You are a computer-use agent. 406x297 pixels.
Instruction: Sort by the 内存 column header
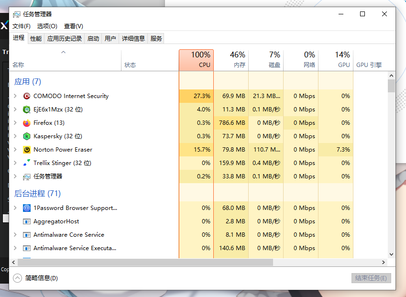[x=231, y=60]
